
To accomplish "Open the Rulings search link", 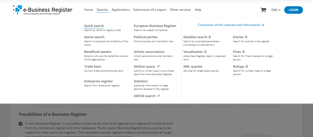I will [239, 66].
